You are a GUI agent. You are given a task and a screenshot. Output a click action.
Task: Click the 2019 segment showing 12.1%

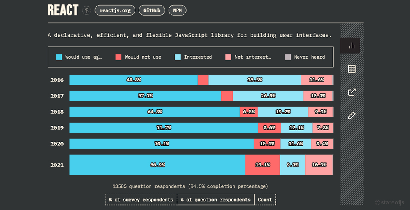tap(297, 128)
